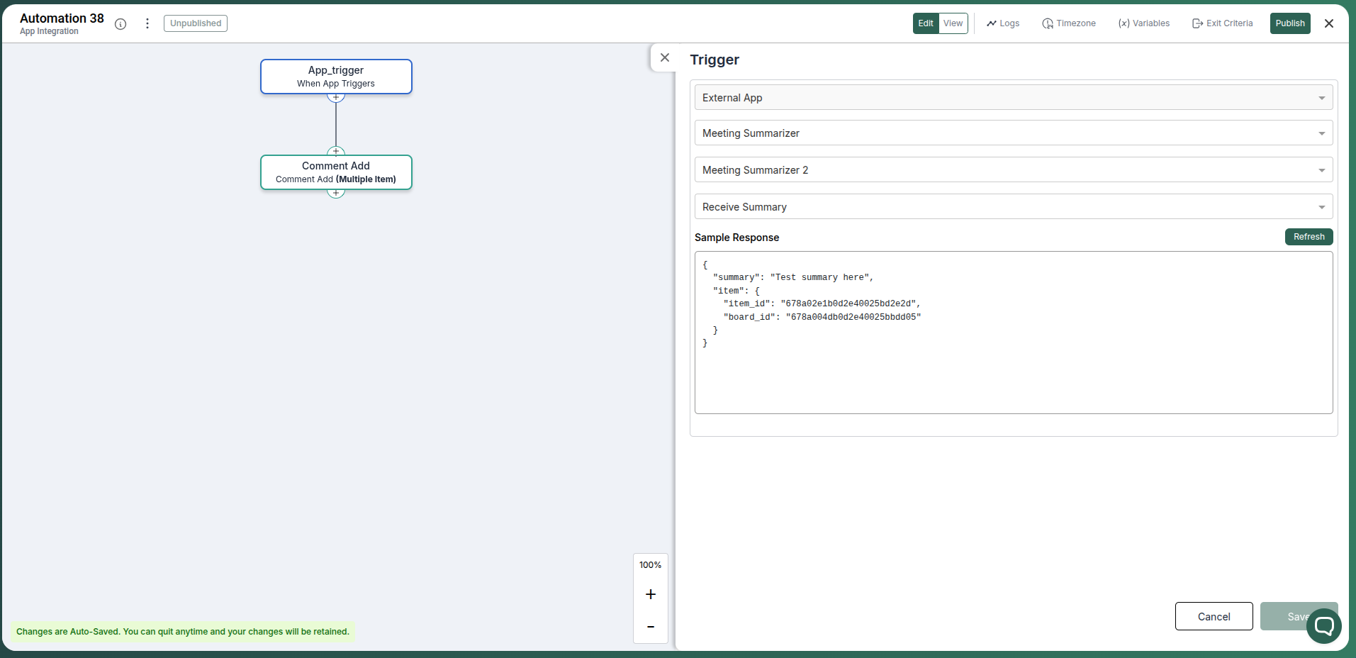Image resolution: width=1356 pixels, height=658 pixels.
Task: Switch to View mode
Action: [x=953, y=23]
